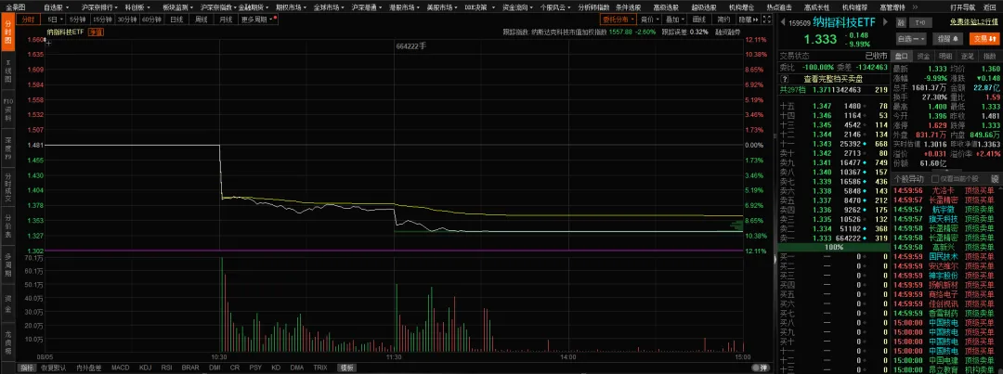Open the 自选一 watchlist dropdown

point(912,40)
